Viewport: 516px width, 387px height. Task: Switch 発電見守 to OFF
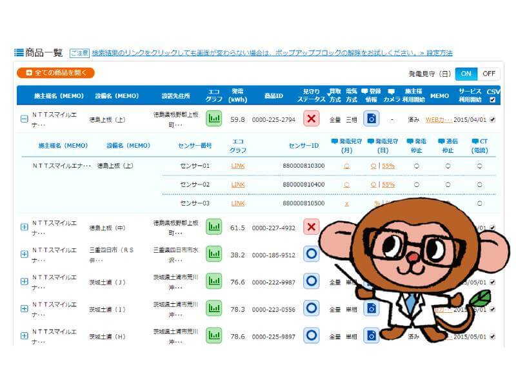coord(488,74)
